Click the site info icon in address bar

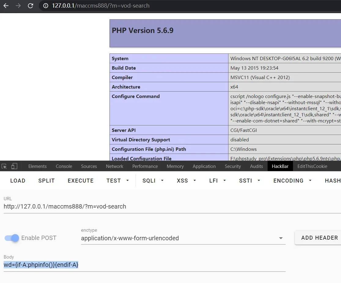click(46, 6)
